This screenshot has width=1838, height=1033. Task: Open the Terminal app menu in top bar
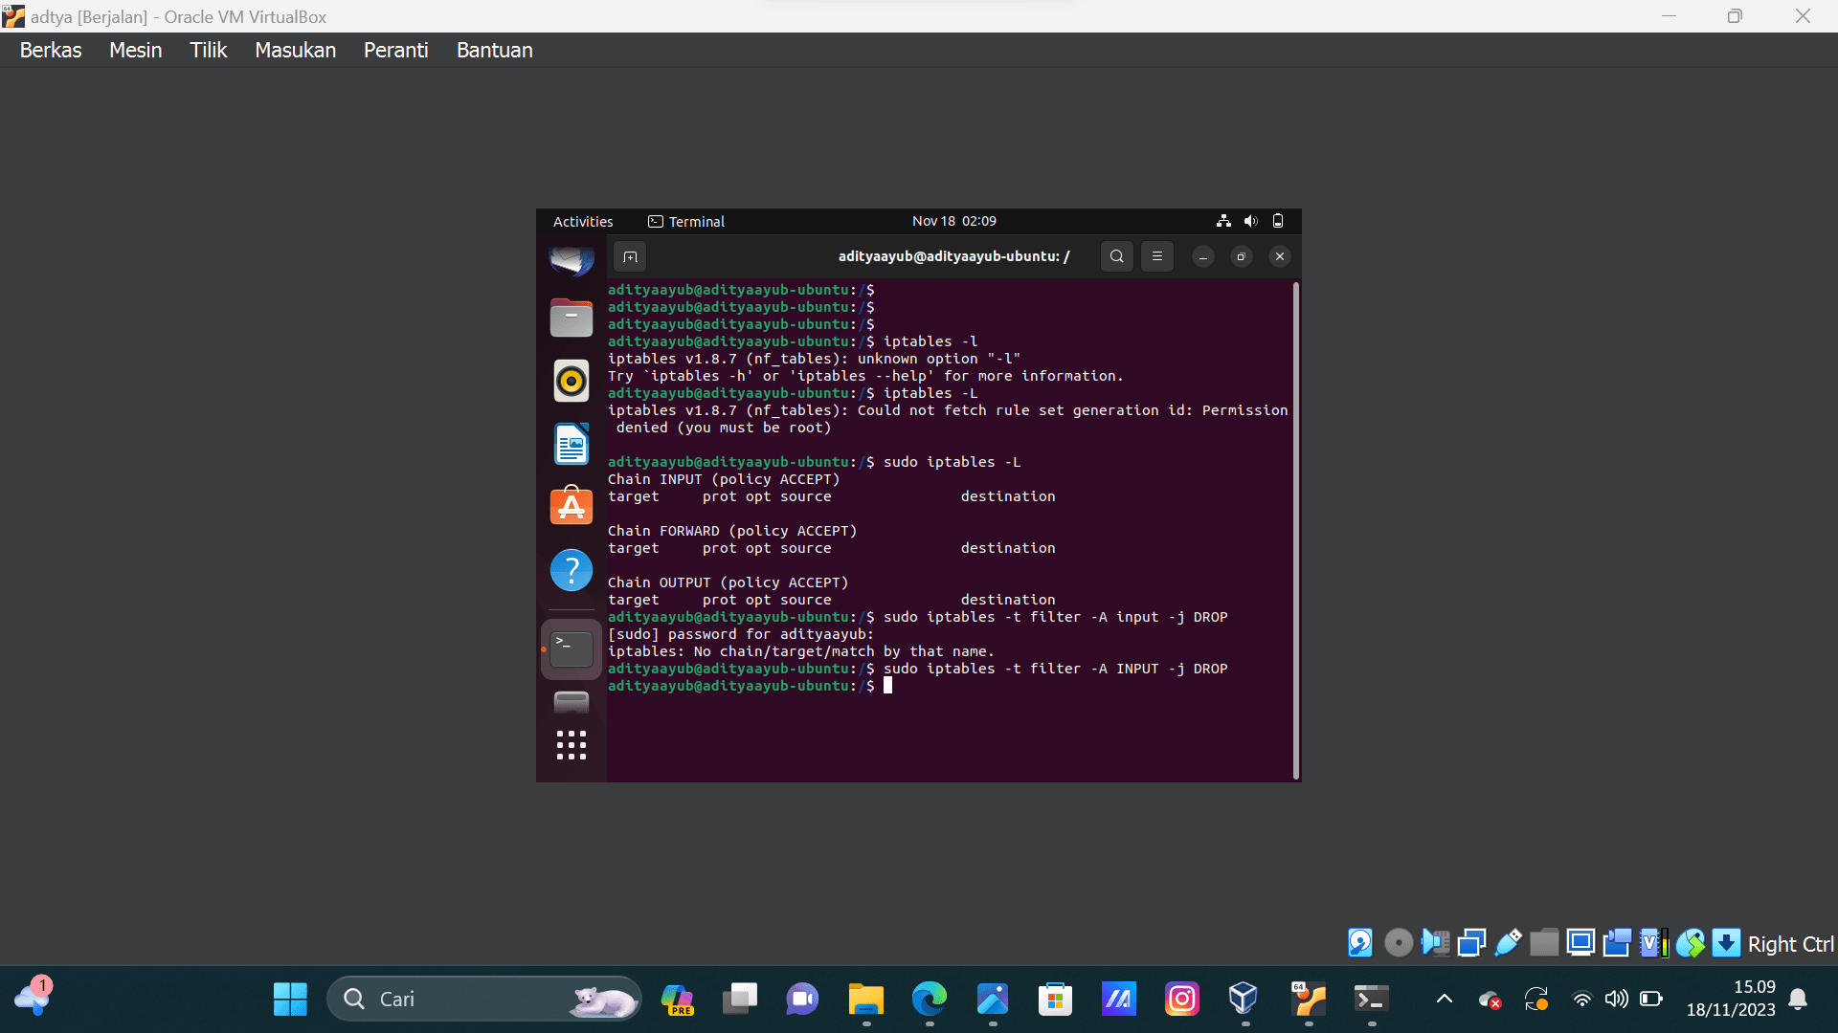(686, 221)
